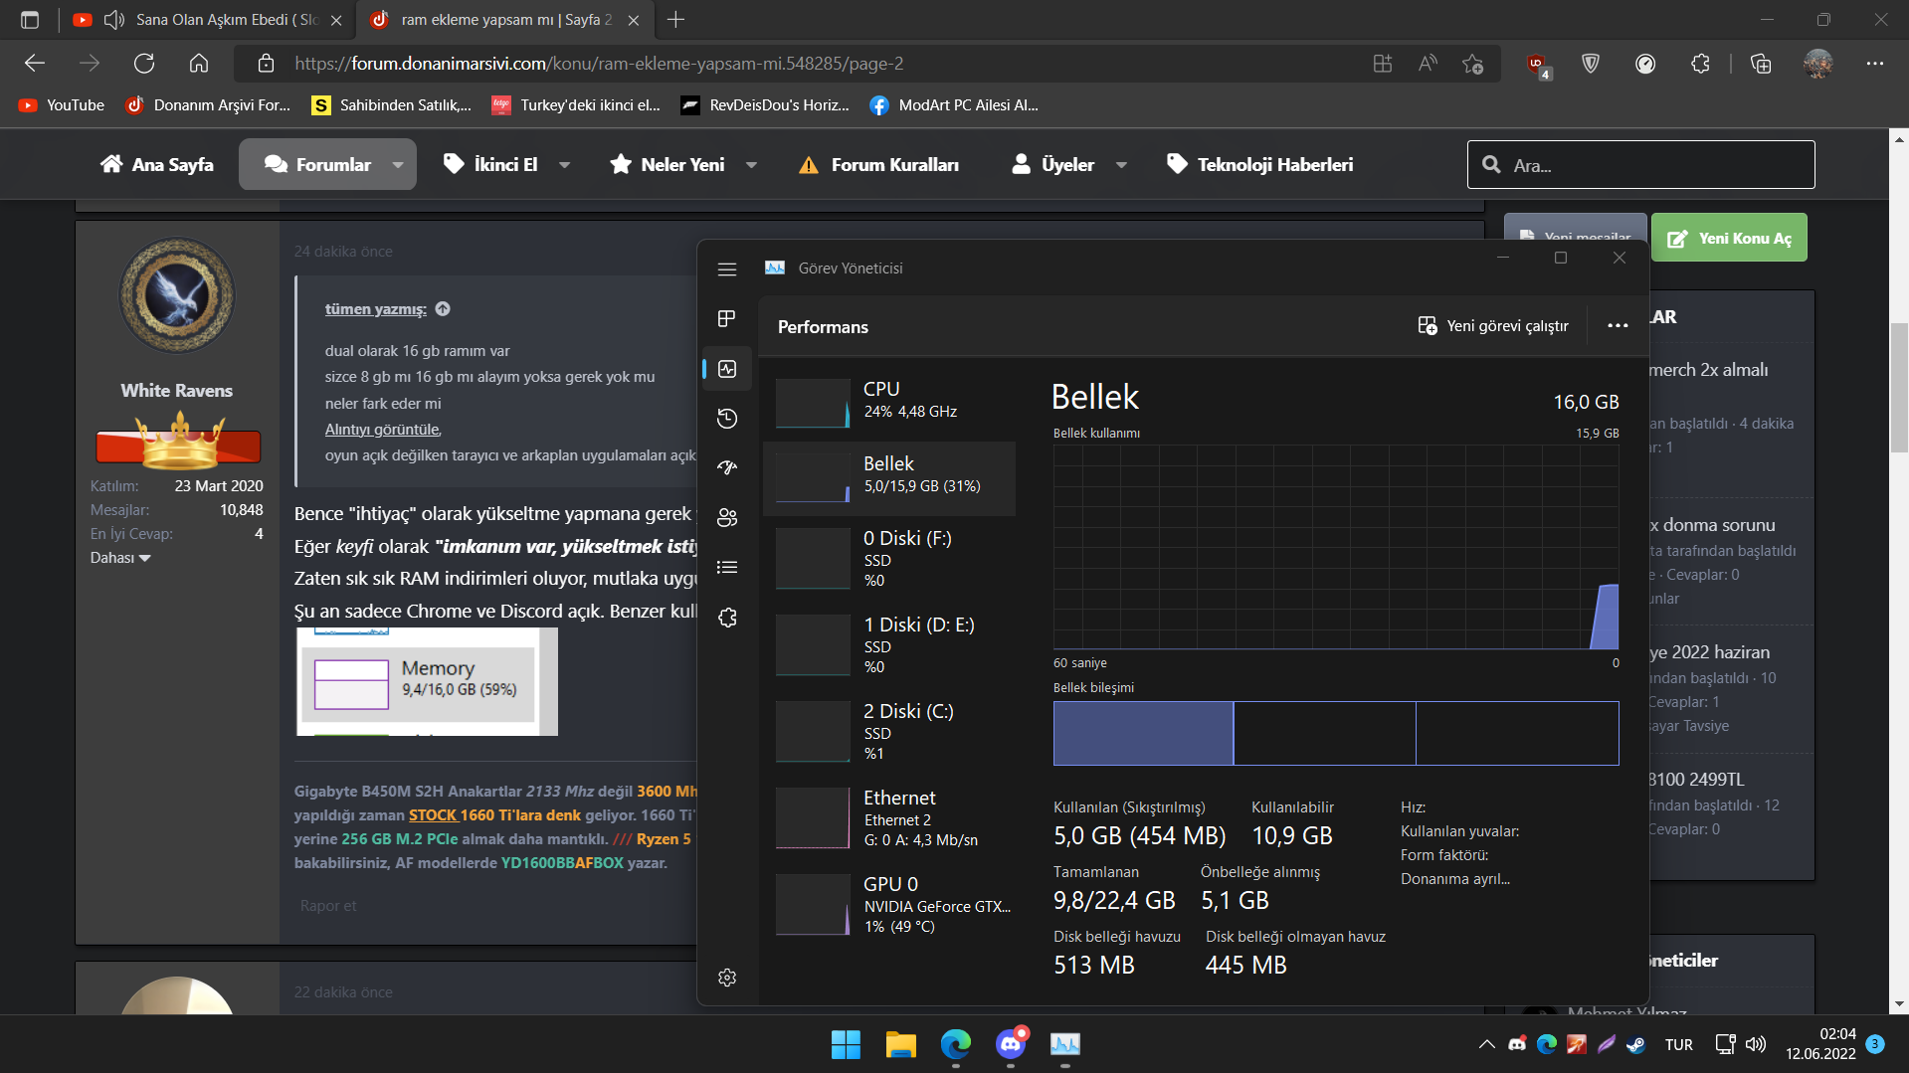Image resolution: width=1909 pixels, height=1073 pixels.
Task: Open App history in Task Manager sidebar
Action: click(727, 418)
